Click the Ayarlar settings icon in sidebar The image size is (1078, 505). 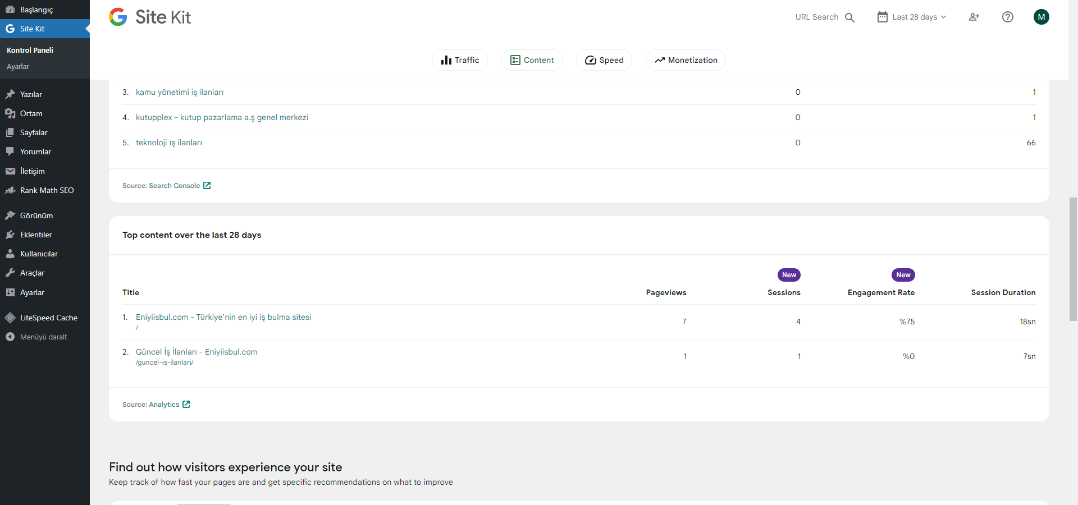click(x=10, y=292)
